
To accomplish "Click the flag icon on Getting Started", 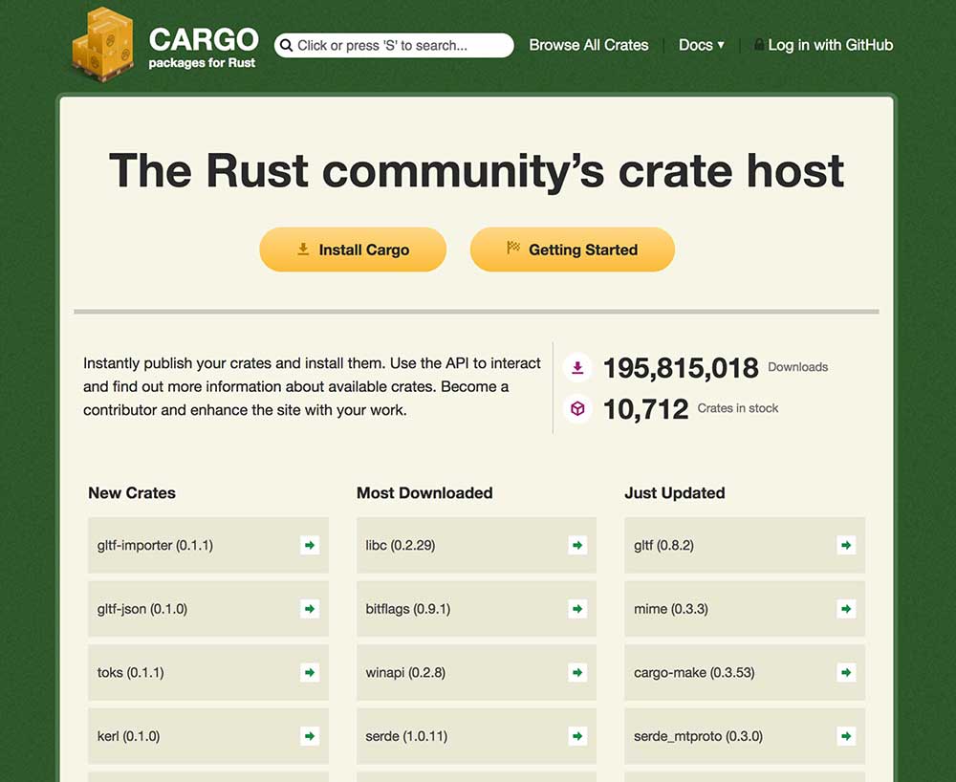I will [x=513, y=248].
